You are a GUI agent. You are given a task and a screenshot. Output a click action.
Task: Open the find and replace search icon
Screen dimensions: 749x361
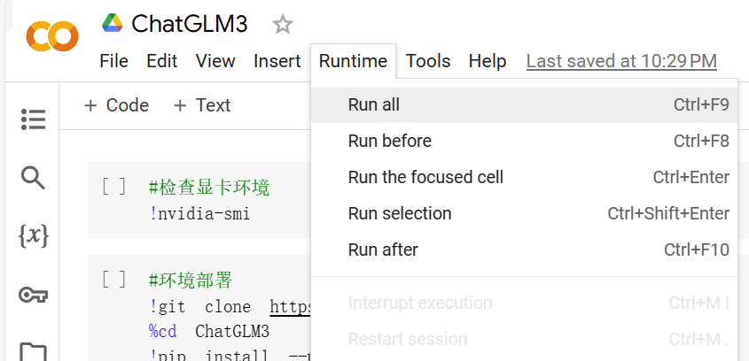(34, 178)
